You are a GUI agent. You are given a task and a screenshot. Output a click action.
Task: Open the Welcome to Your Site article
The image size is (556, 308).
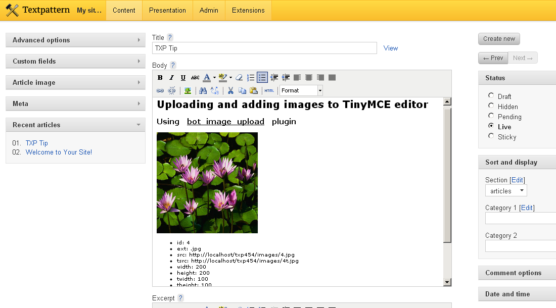59,152
